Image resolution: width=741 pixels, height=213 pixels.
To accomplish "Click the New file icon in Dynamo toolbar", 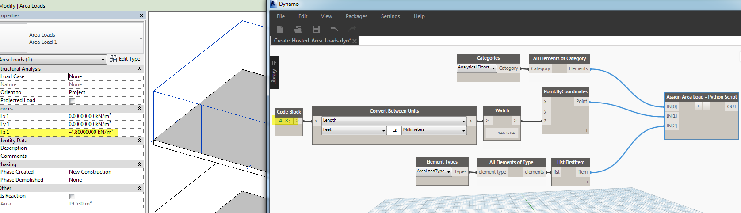I will [280, 29].
